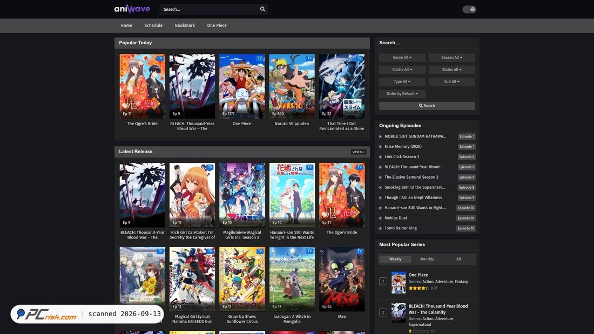Open the Bookmark menu item
The image size is (594, 334).
[185, 25]
